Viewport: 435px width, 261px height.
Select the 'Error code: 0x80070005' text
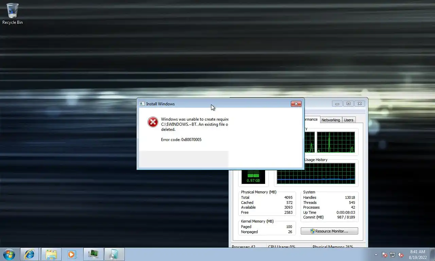[181, 140]
